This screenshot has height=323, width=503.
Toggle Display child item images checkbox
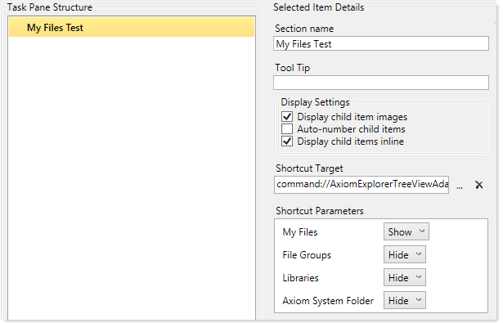(x=287, y=117)
